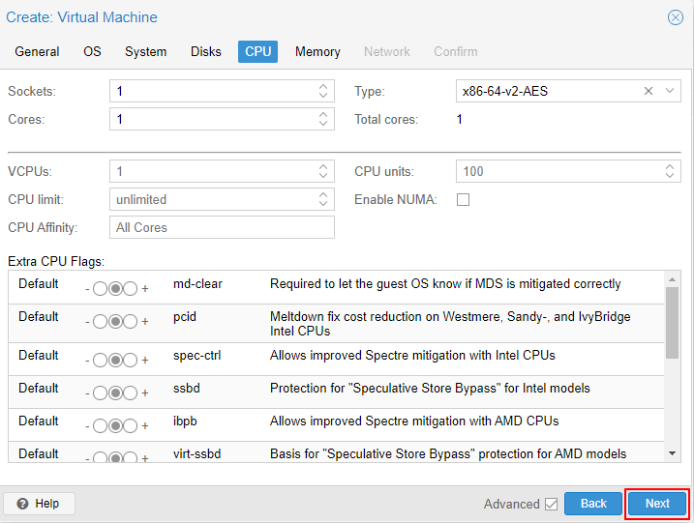Image resolution: width=694 pixels, height=523 pixels.
Task: Enable the ssbd flag
Action: pyautogui.click(x=130, y=392)
